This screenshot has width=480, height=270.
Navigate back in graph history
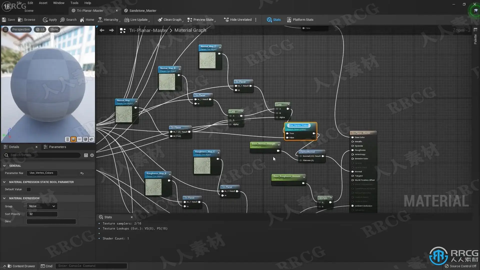coord(102,30)
